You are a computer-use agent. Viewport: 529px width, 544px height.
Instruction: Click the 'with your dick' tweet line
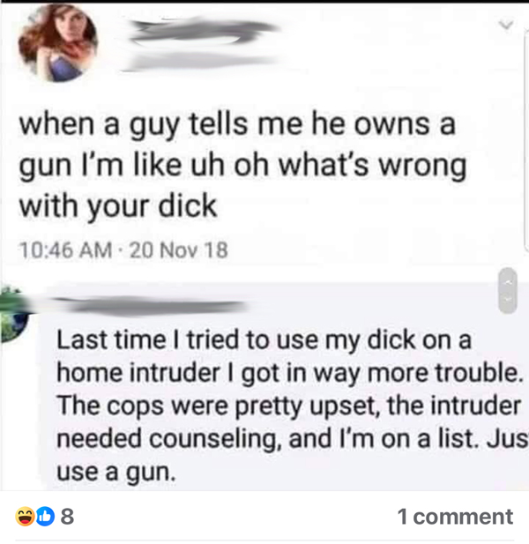pyautogui.click(x=118, y=206)
